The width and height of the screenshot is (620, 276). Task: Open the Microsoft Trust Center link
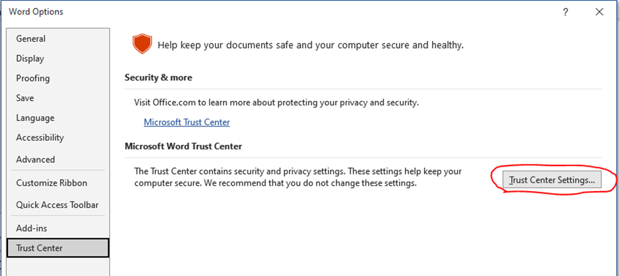coord(187,122)
